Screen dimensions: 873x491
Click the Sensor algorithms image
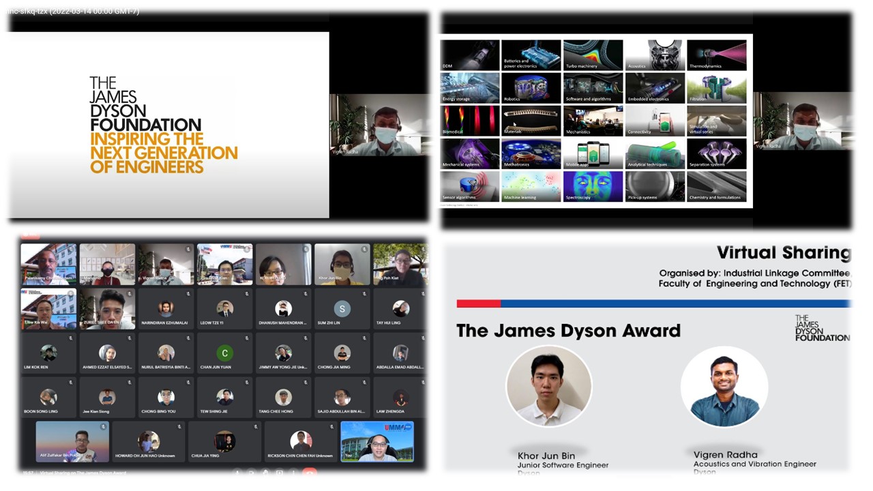click(470, 186)
